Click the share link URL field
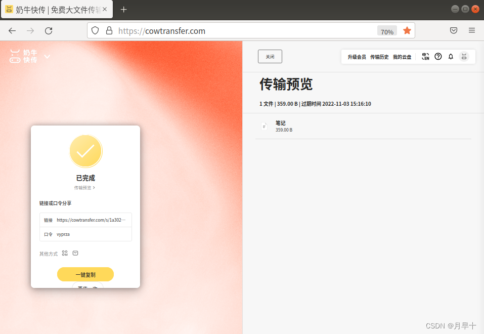Viewport: 484px width, 334px height. coord(85,220)
